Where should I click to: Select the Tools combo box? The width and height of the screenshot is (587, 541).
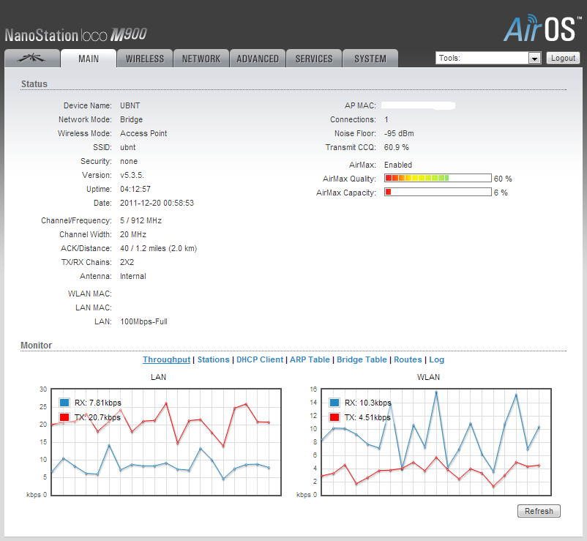tap(483, 59)
